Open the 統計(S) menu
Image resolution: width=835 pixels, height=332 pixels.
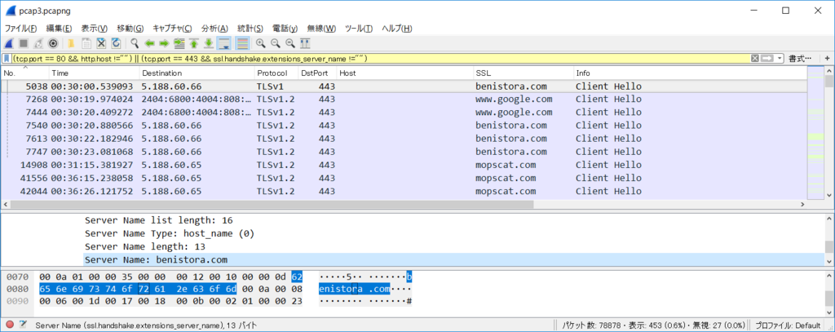(x=250, y=29)
